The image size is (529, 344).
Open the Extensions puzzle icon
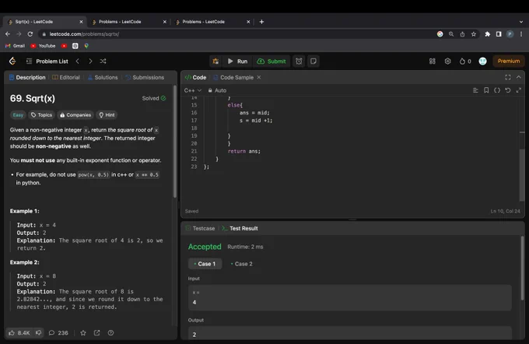tap(488, 34)
